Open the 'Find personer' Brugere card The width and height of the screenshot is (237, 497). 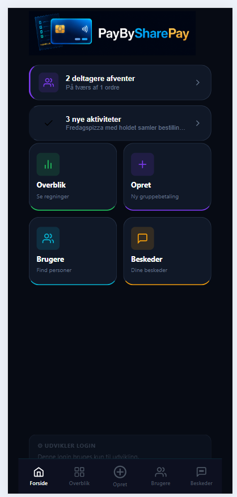(73, 250)
